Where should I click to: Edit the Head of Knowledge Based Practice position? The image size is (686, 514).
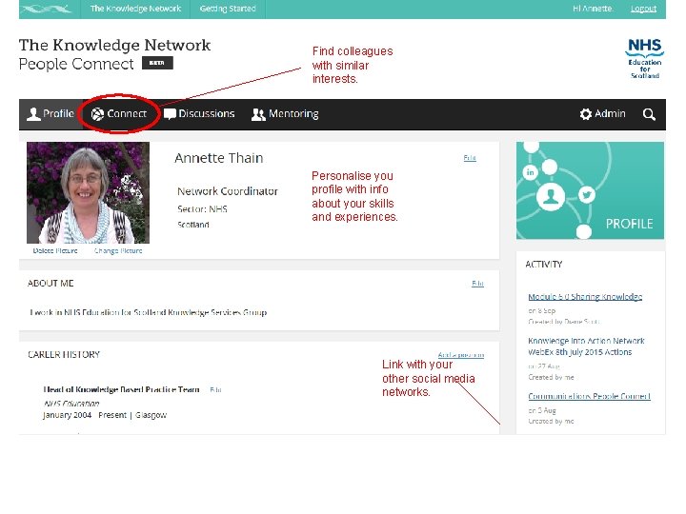tap(215, 389)
